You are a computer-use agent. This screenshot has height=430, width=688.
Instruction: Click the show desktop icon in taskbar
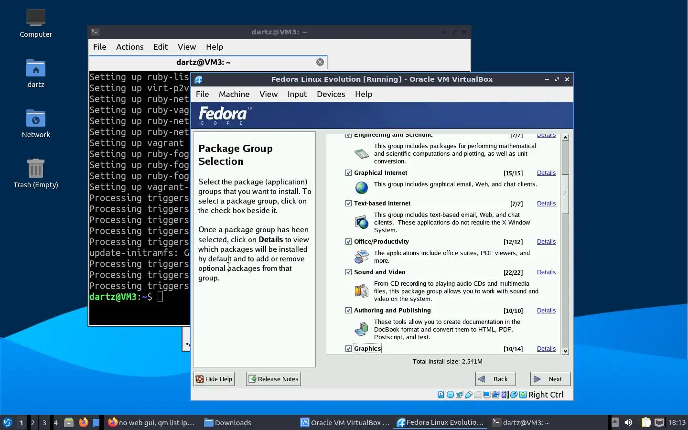click(x=96, y=422)
